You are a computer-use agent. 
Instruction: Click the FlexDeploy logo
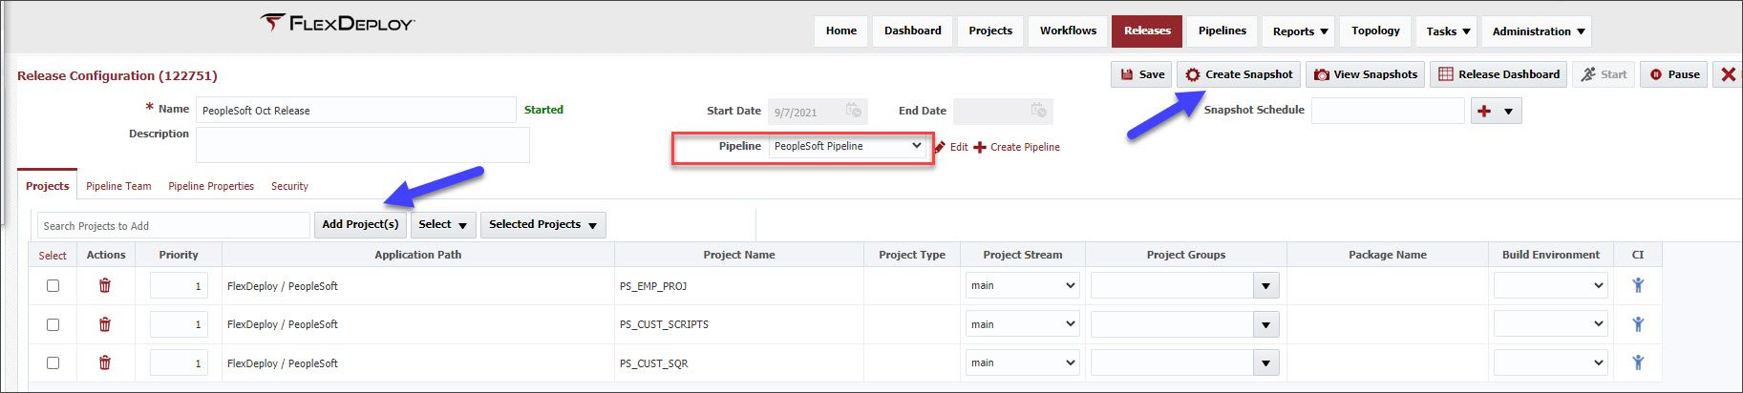pyautogui.click(x=338, y=23)
